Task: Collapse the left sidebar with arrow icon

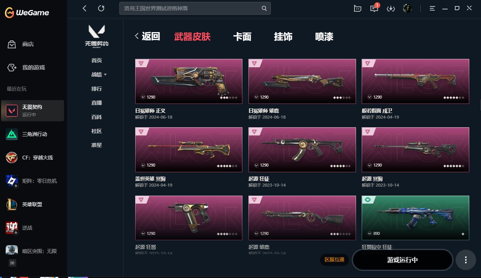Action: click(12, 263)
